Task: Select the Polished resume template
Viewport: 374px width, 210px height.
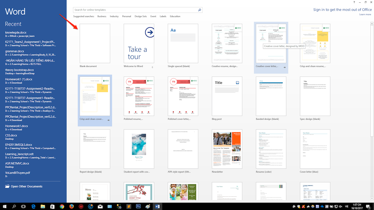Action: 139,96
